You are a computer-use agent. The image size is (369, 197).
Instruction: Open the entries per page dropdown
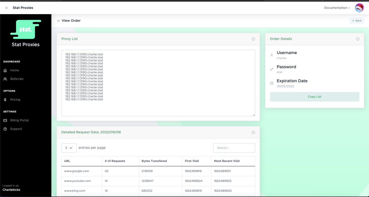tap(69, 148)
